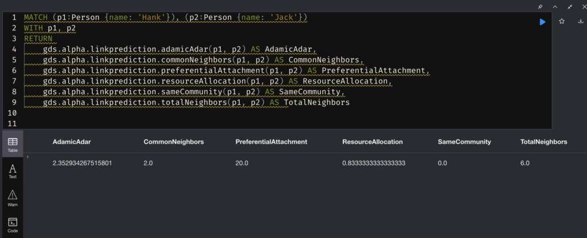This screenshot has height=238, width=587.
Task: Switch to the Table result view
Action: coord(12,144)
